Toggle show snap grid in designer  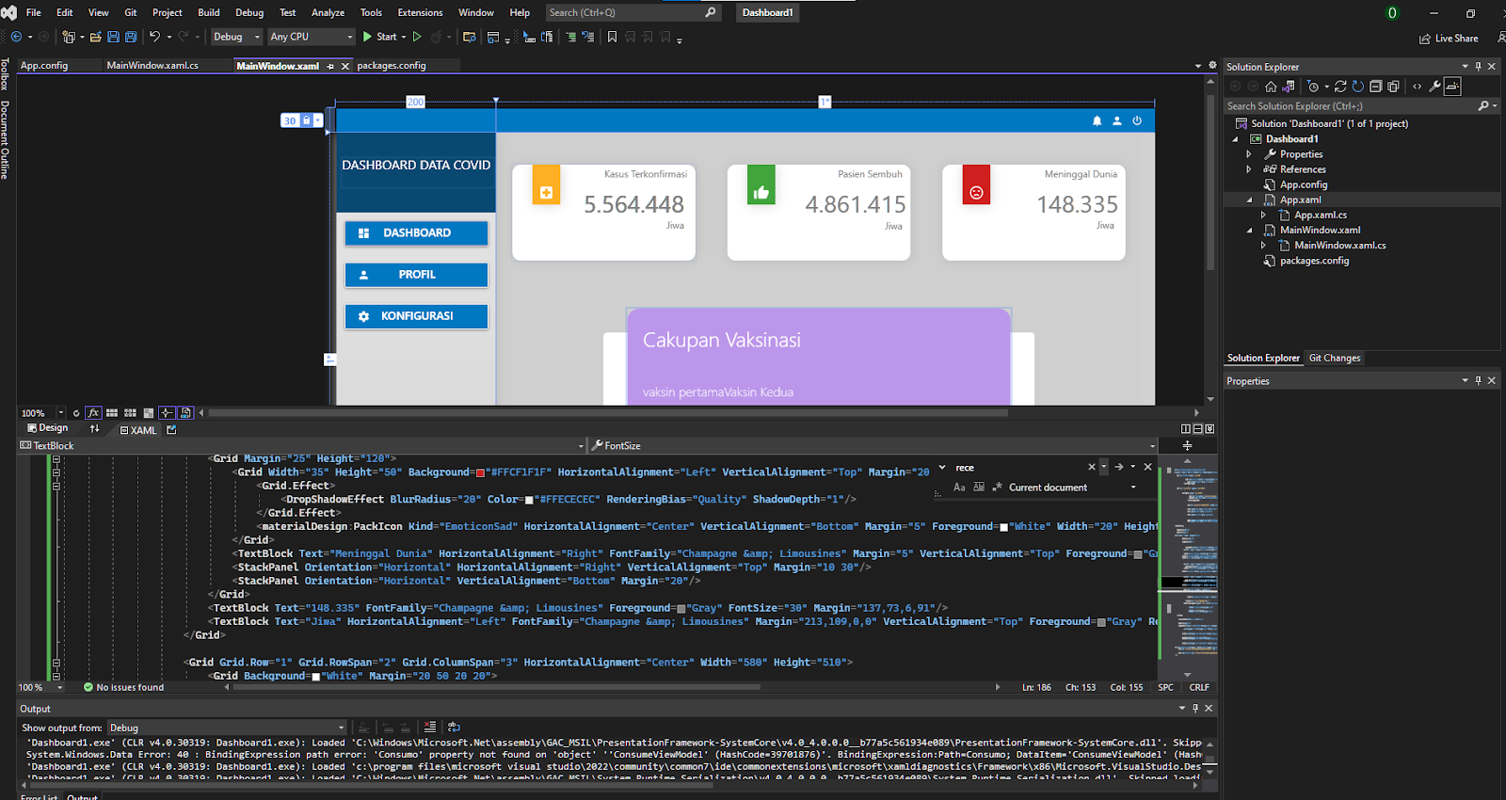[112, 413]
